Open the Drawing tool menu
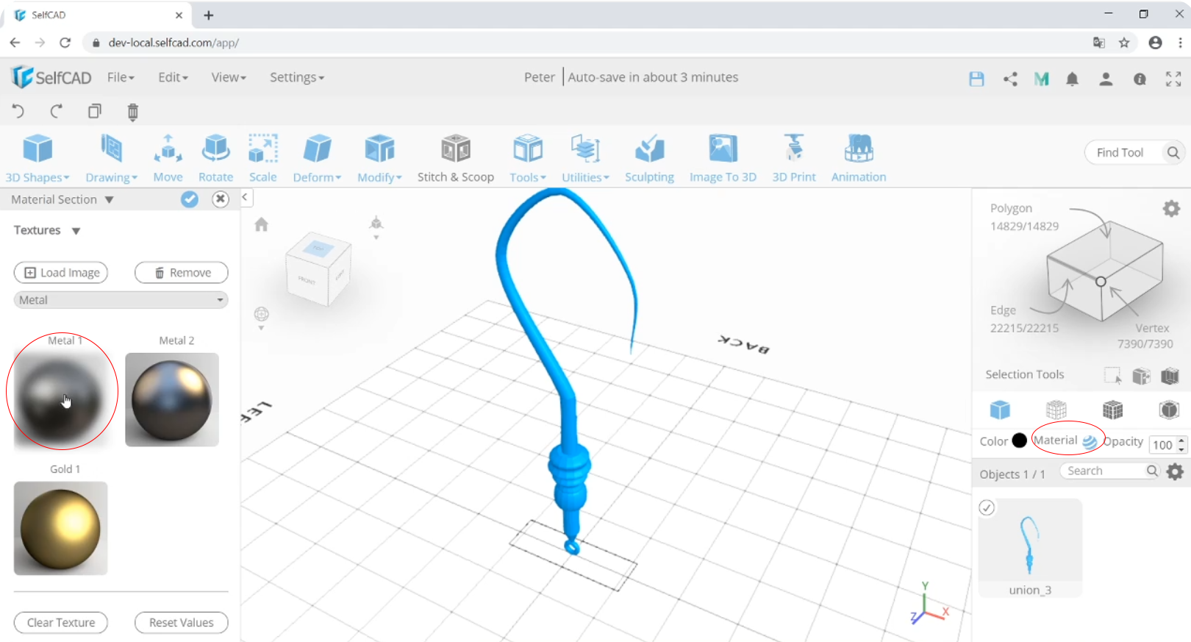The width and height of the screenshot is (1191, 642). 111,158
